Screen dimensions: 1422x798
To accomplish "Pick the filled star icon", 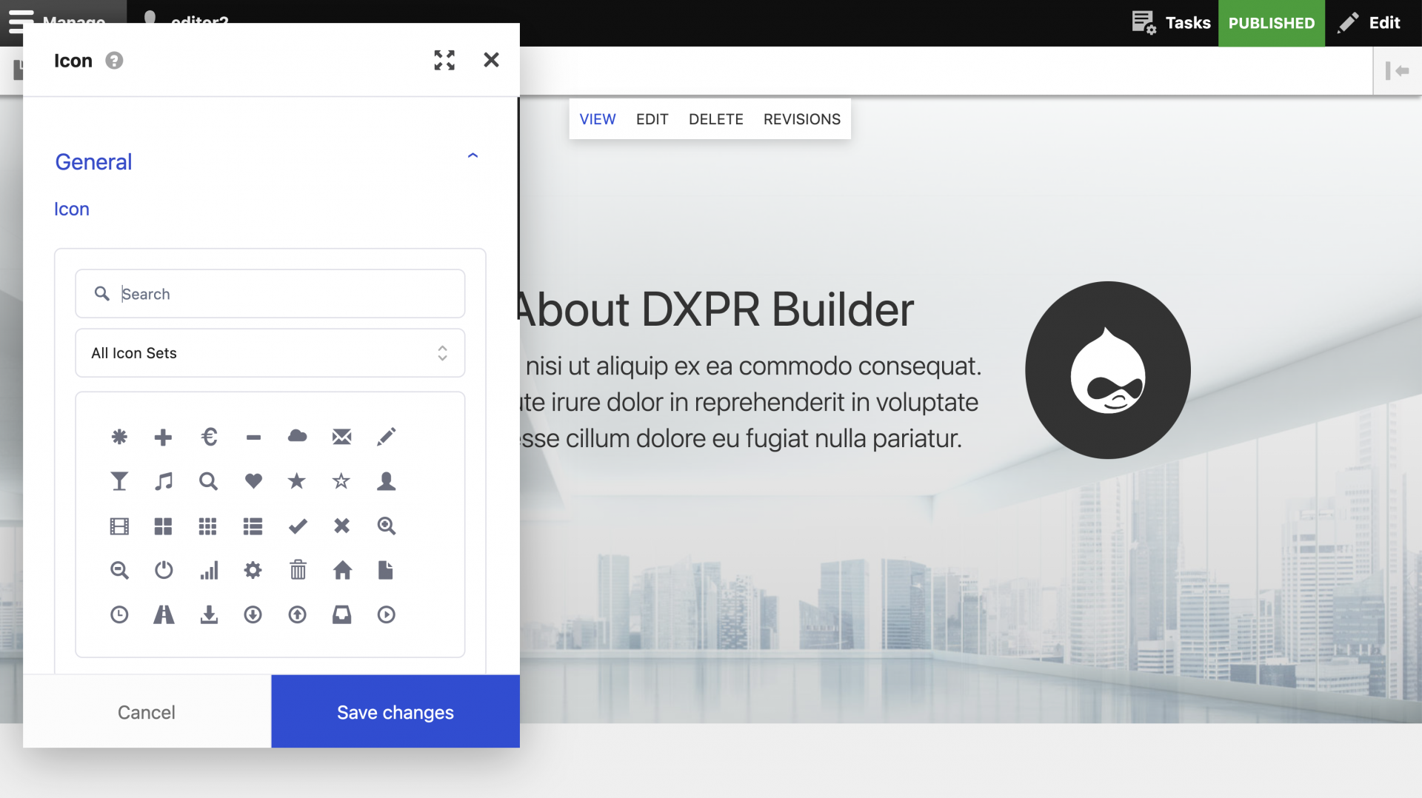I will click(x=297, y=481).
